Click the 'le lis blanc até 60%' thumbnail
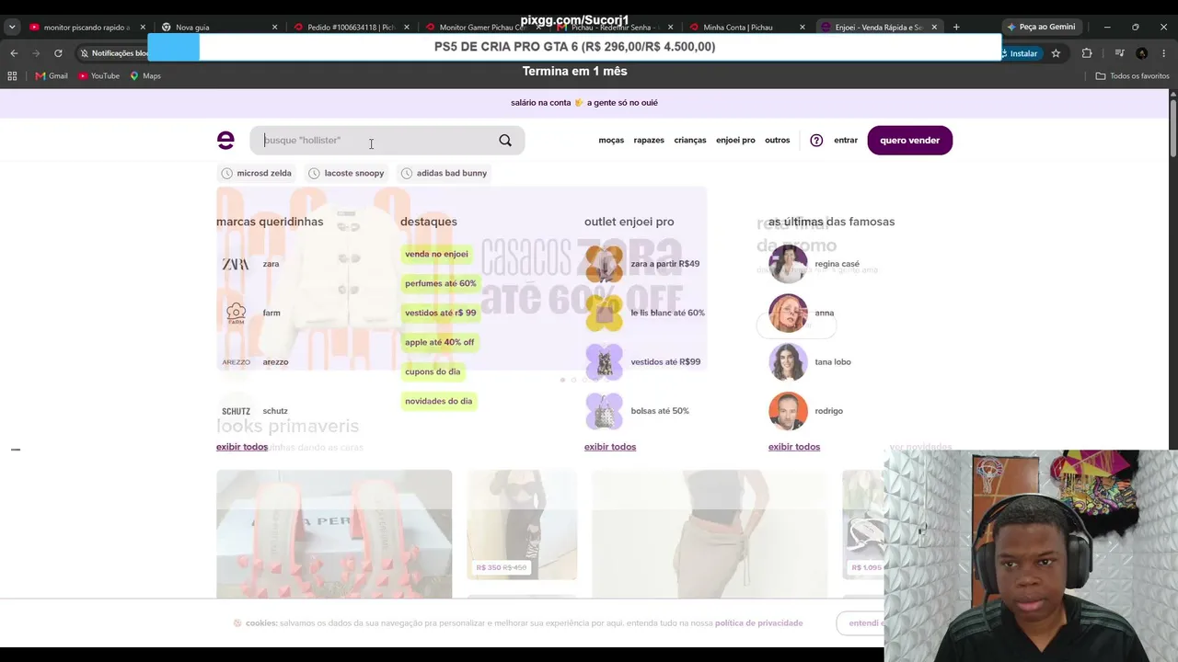Viewport: 1178px width, 662px height. point(604,313)
